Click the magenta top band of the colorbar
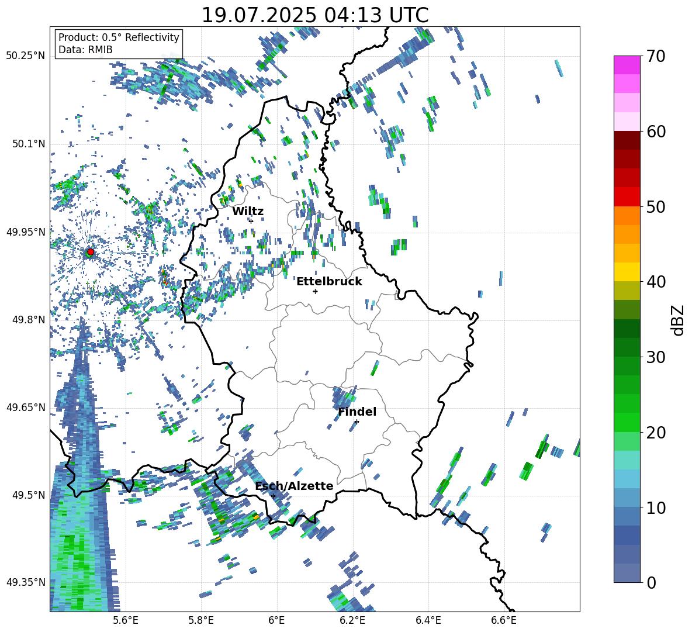 pyautogui.click(x=627, y=65)
